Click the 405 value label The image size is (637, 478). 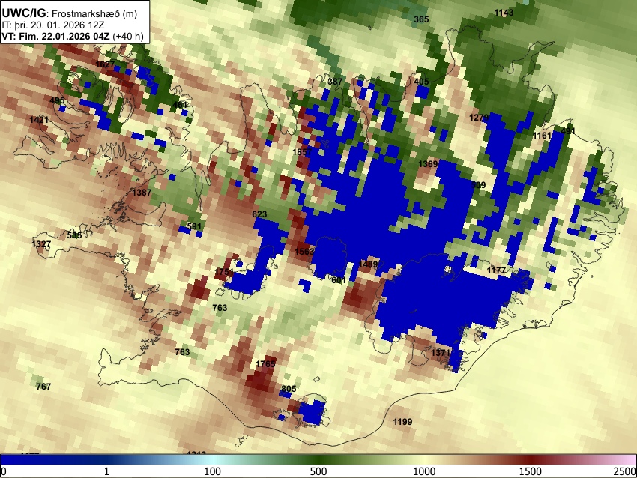pyautogui.click(x=421, y=82)
